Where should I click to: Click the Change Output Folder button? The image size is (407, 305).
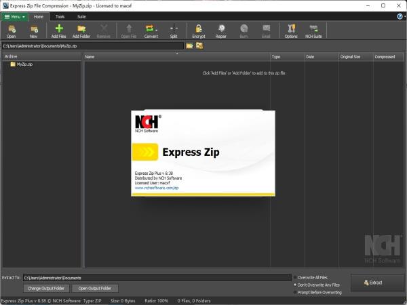[x=46, y=289]
